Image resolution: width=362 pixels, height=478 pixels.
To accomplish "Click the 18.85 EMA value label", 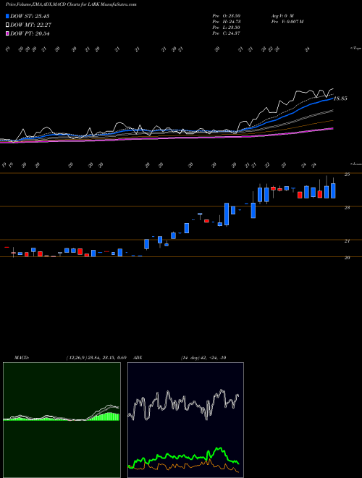I will [x=340, y=98].
